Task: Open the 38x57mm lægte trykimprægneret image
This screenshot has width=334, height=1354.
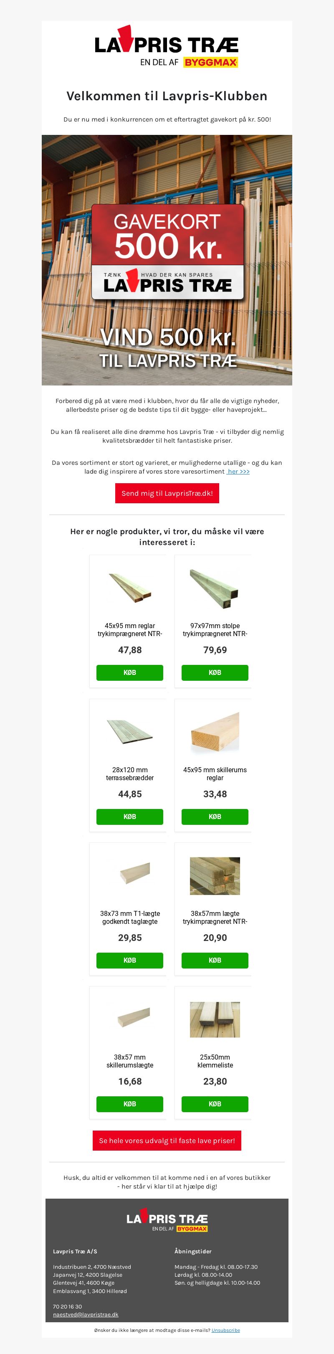Action: 215,876
